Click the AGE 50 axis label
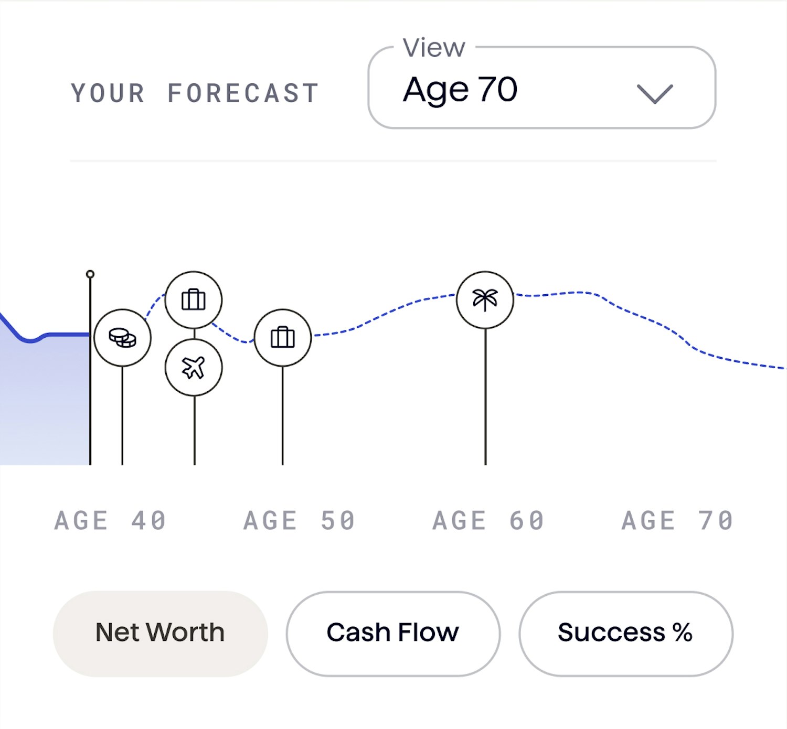The width and height of the screenshot is (787, 729). click(x=300, y=521)
